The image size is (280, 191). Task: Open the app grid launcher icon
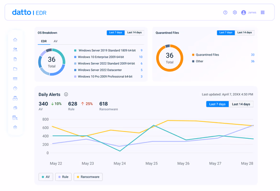[x=262, y=12]
